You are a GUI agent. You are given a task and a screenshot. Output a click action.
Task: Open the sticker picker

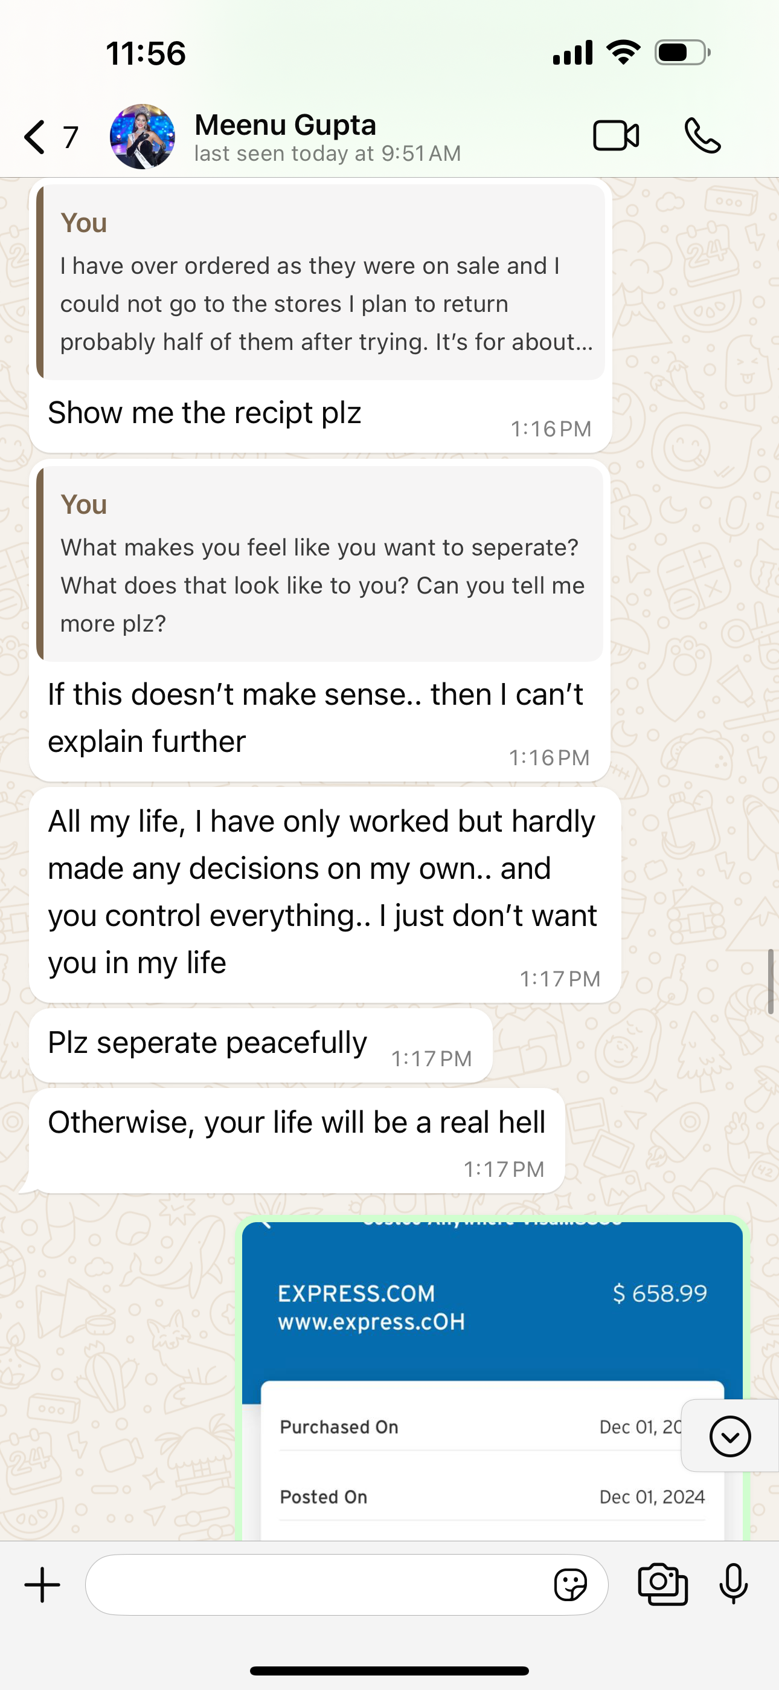(x=570, y=1585)
